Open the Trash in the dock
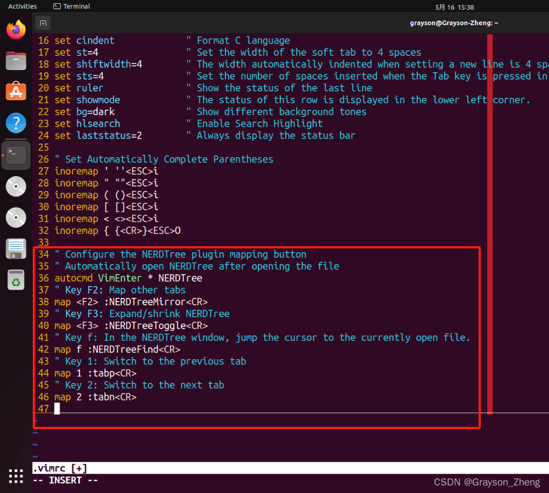549x493 pixels. pos(16,280)
